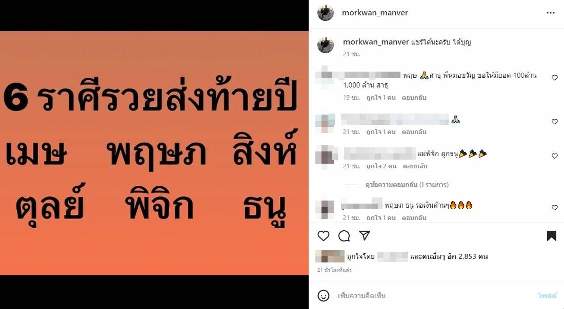Submit comment with โพสต์ button
This screenshot has width=564, height=309.
point(547,296)
